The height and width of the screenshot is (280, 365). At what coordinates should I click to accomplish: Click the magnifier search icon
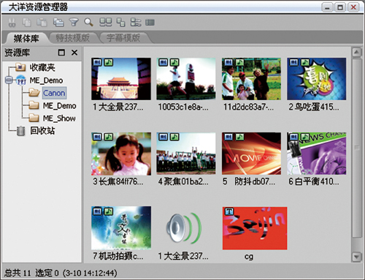[88, 23]
